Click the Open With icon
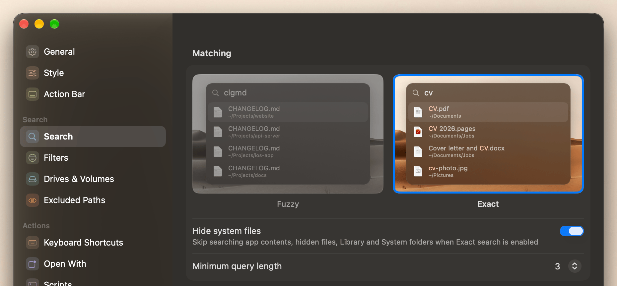617x286 pixels. [33, 264]
